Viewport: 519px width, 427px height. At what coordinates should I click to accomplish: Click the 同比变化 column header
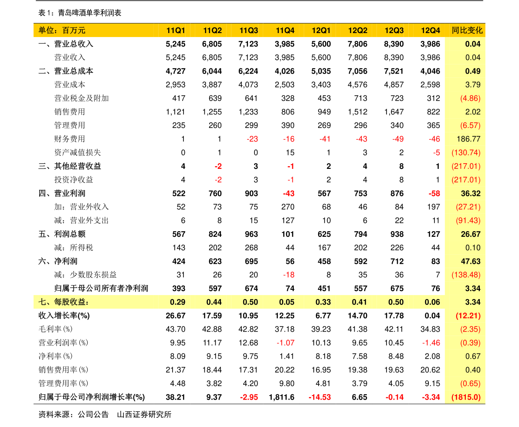tap(467, 30)
